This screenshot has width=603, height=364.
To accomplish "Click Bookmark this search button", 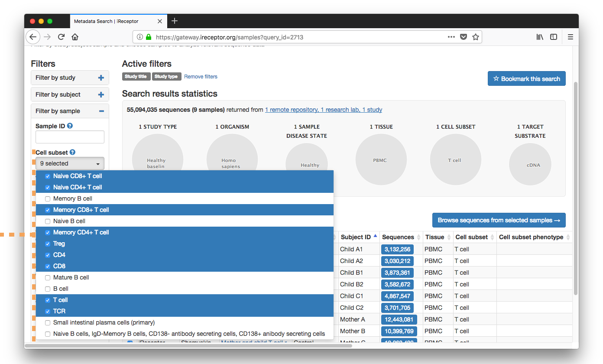I will [x=526, y=78].
